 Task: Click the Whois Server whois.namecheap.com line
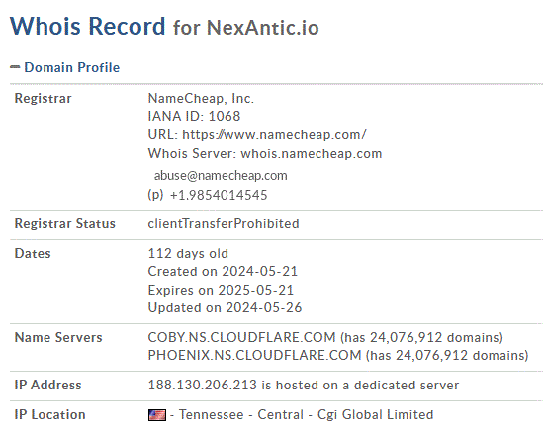coord(265,153)
